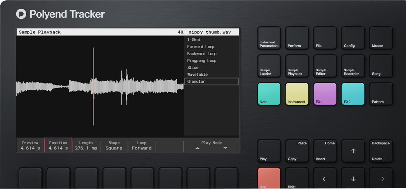The width and height of the screenshot is (406, 189).
Task: Select the yellow Instrument button
Action: click(297, 94)
